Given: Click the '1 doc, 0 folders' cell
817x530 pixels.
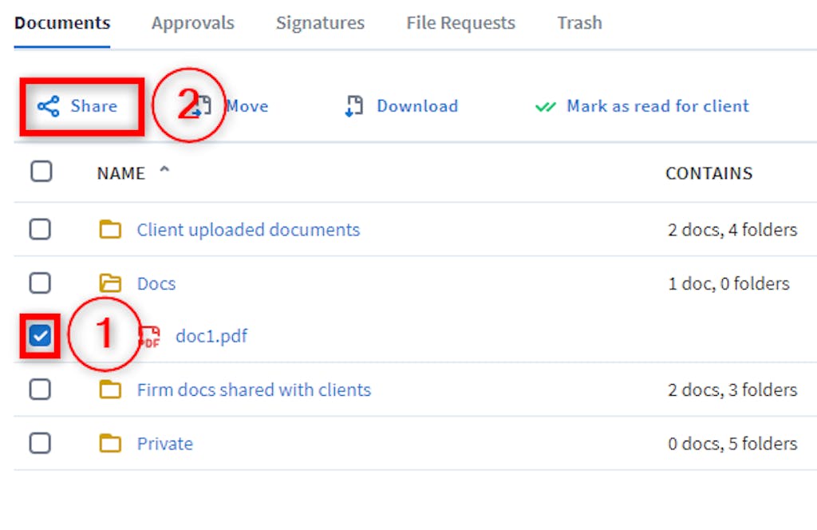Looking at the screenshot, I should coord(728,283).
